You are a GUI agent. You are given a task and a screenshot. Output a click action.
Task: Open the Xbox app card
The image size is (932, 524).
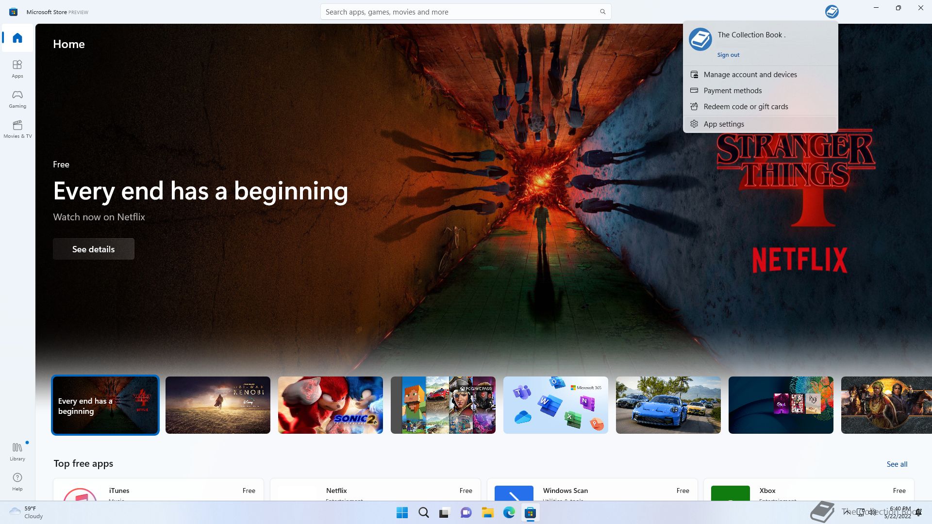tap(809, 490)
